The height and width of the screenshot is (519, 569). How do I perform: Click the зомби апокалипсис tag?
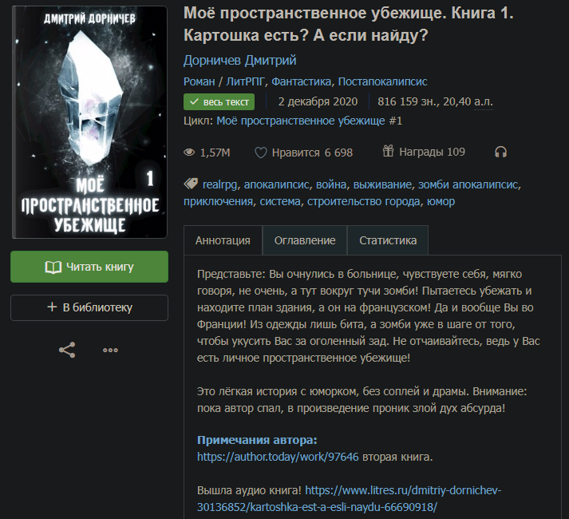[468, 184]
